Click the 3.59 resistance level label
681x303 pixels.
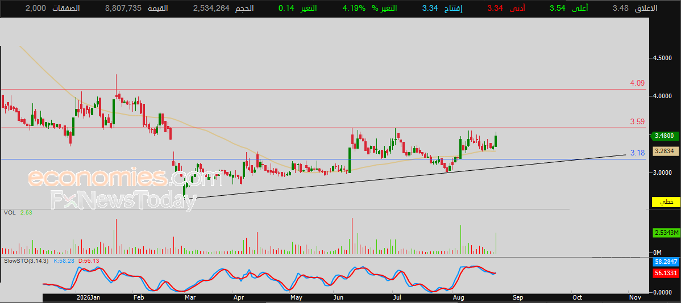click(637, 122)
